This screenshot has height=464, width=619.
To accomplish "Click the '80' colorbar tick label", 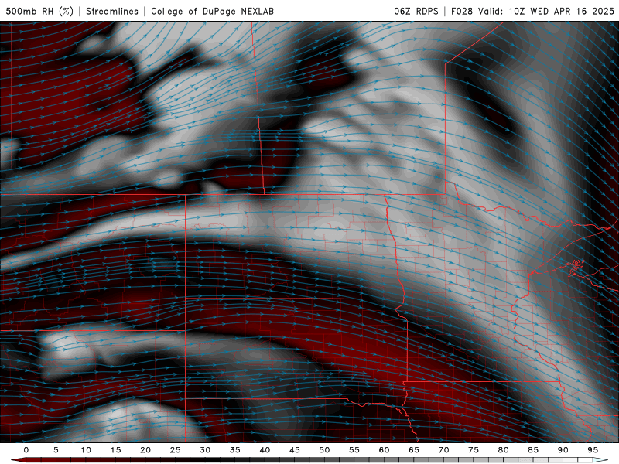I will click(503, 450).
